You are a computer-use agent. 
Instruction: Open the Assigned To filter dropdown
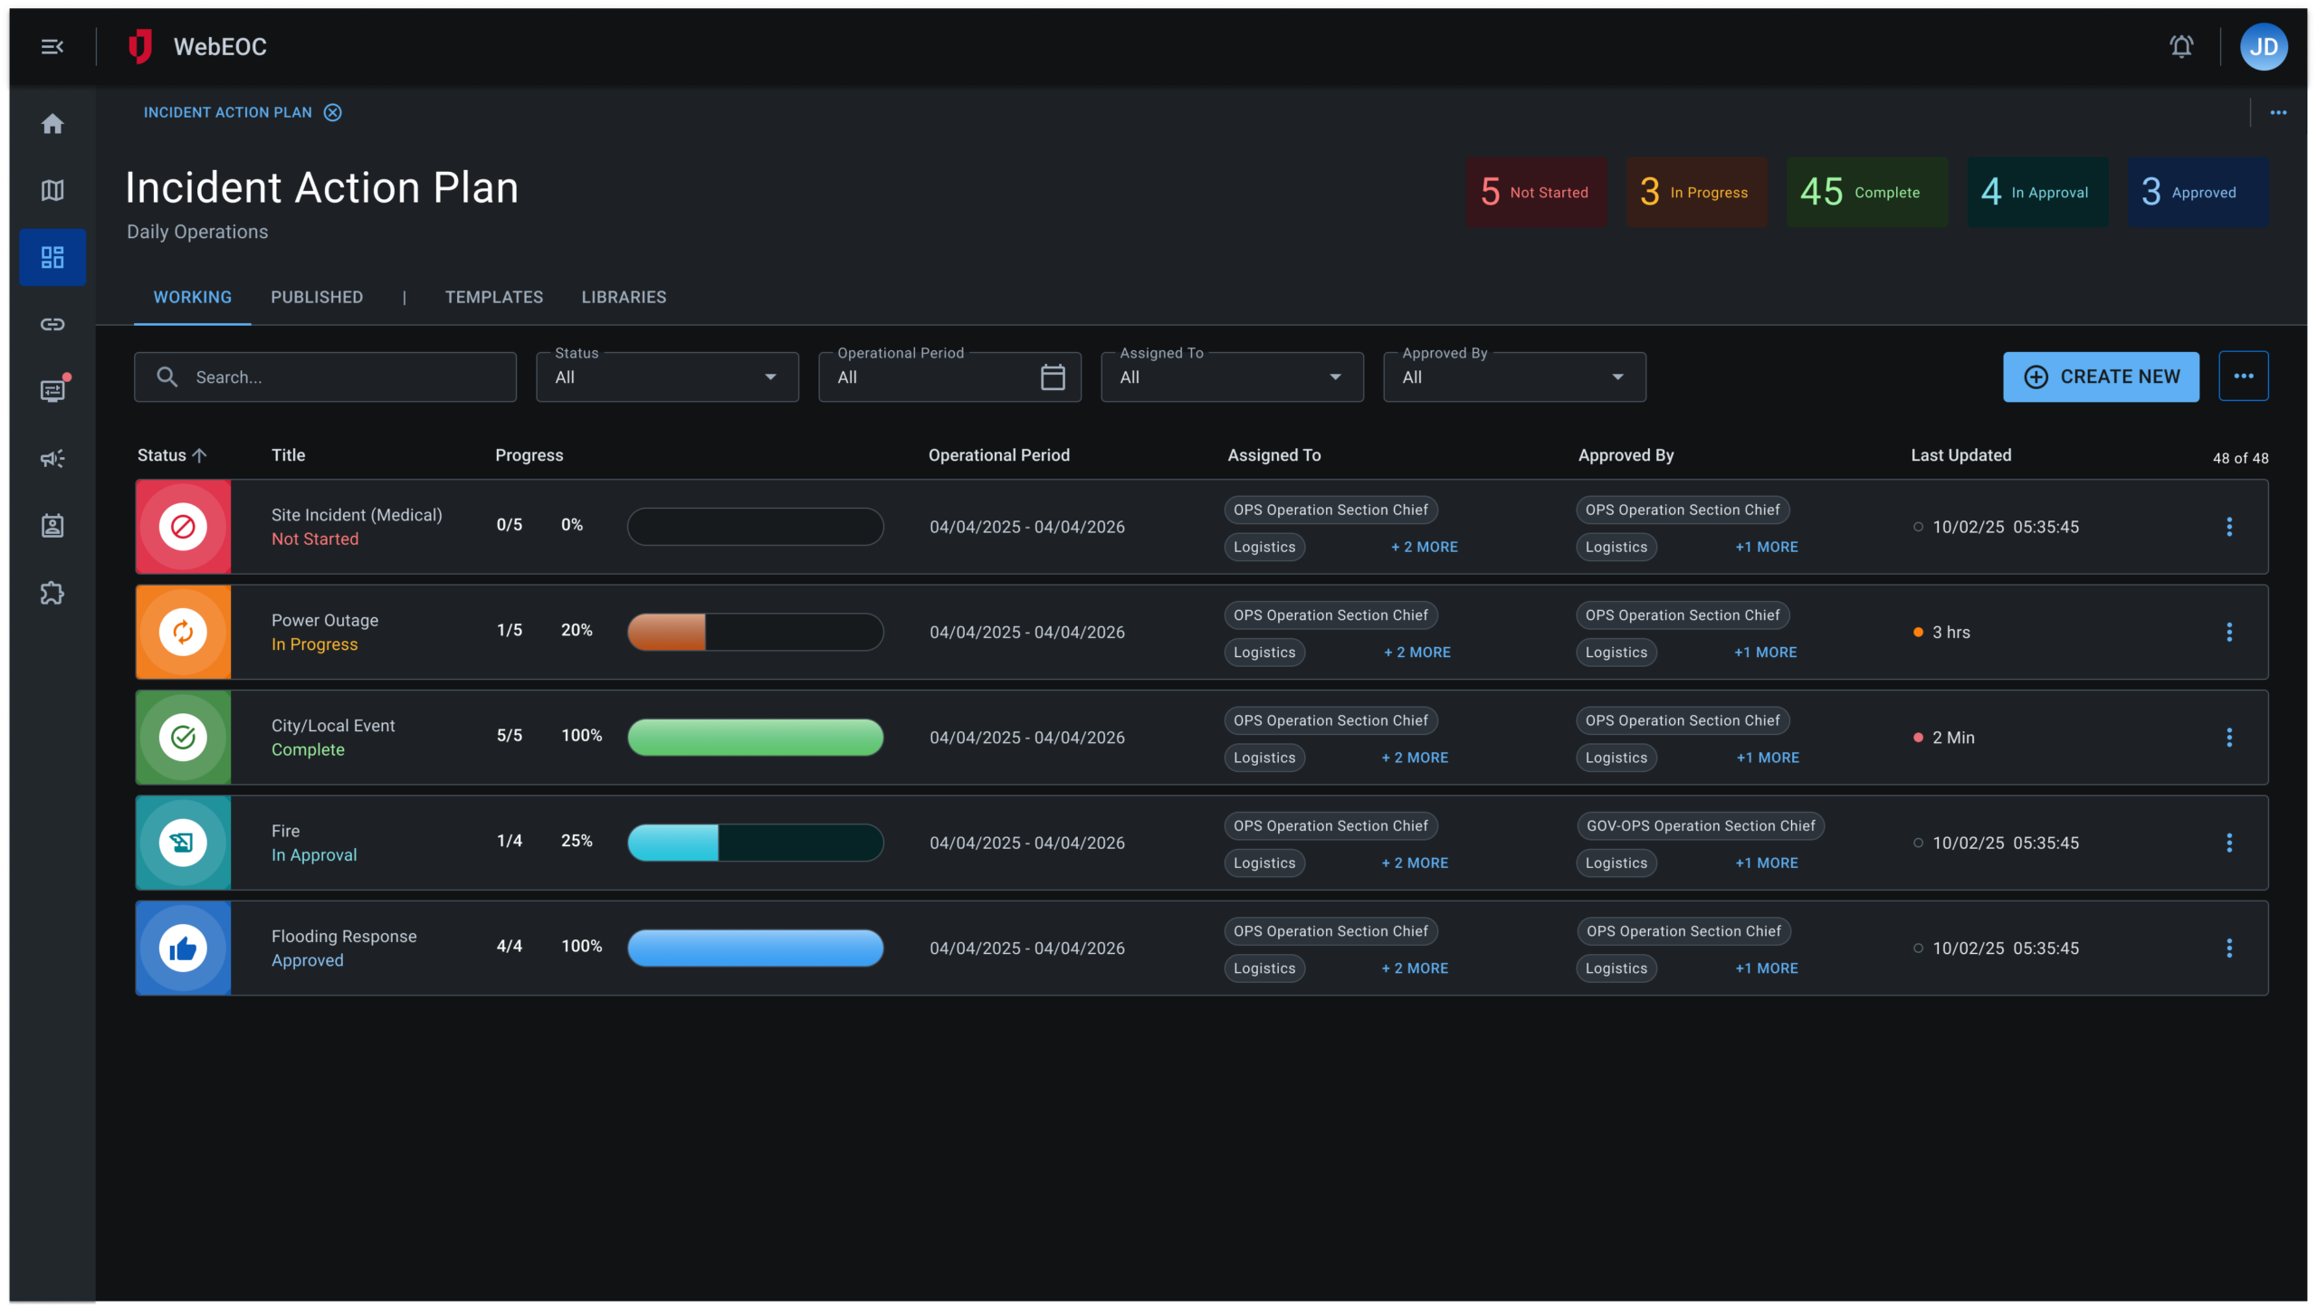(x=1232, y=377)
